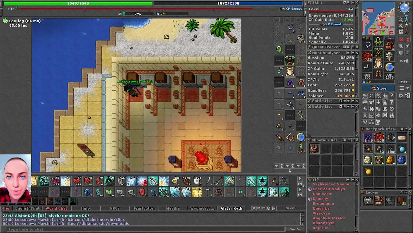Click the minimap view
The image size is (413, 233).
click(379, 18)
